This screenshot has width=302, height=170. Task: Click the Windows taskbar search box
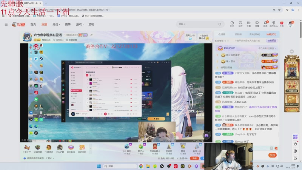click(120, 166)
